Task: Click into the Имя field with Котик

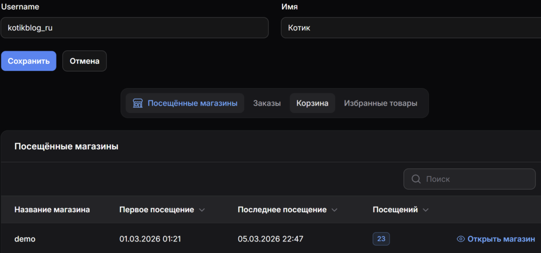Action: 410,27
